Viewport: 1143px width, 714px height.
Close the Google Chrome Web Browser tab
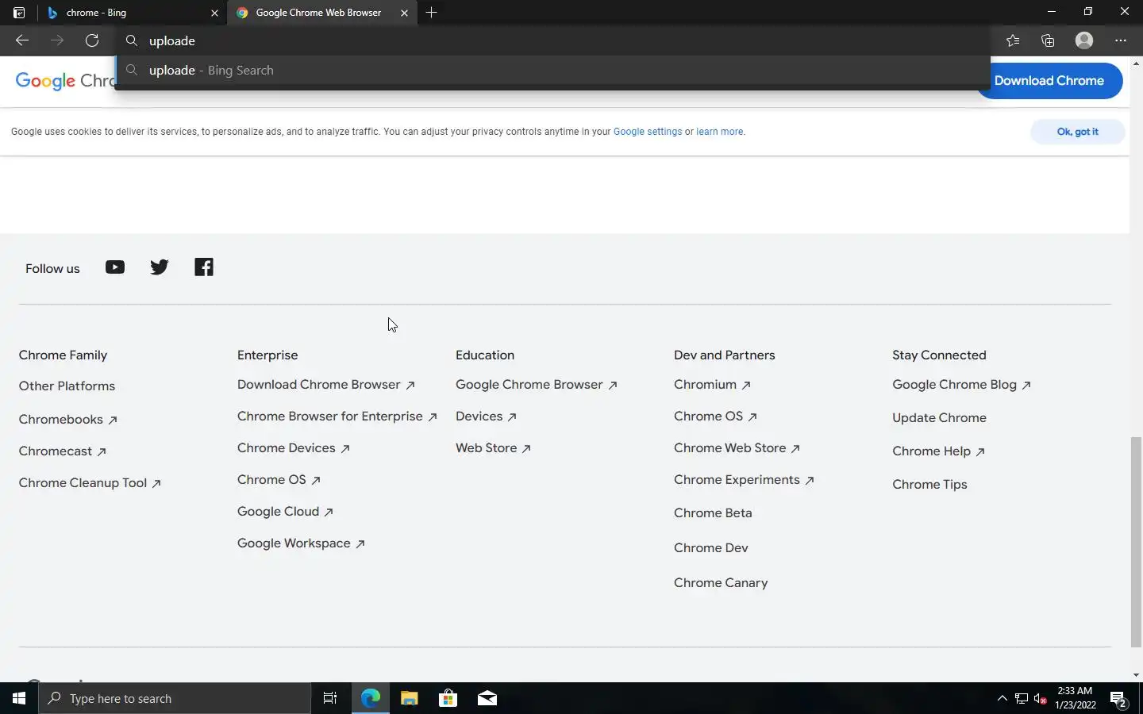pos(404,13)
